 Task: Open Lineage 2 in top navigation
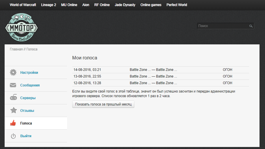coord(49,5)
